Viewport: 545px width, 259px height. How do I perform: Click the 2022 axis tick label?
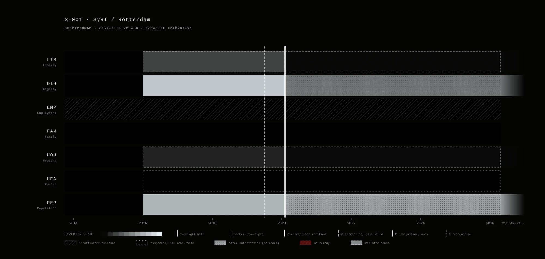[351, 223]
